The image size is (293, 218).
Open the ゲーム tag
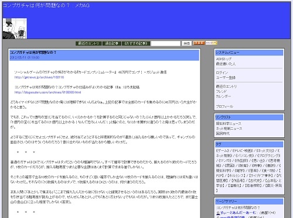(x=223, y=151)
